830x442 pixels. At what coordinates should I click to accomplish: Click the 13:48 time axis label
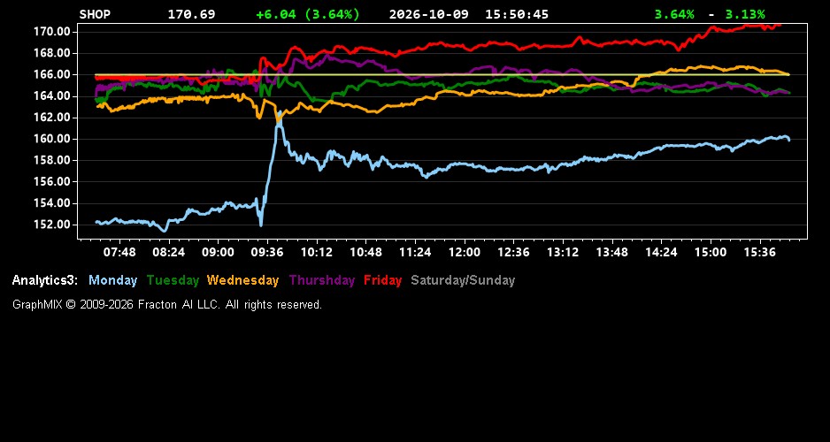[612, 253]
